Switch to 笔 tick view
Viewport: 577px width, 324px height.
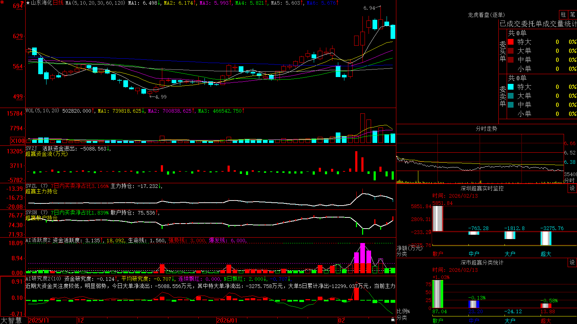pos(573,14)
